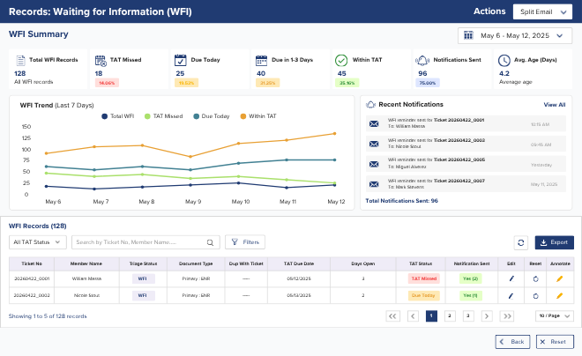Viewport: 582px width, 356px height.
Task: Click Yes (1) notification badge
Action: (x=470, y=295)
